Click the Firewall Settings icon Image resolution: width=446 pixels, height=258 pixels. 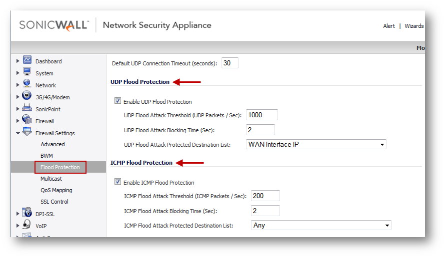(27, 131)
